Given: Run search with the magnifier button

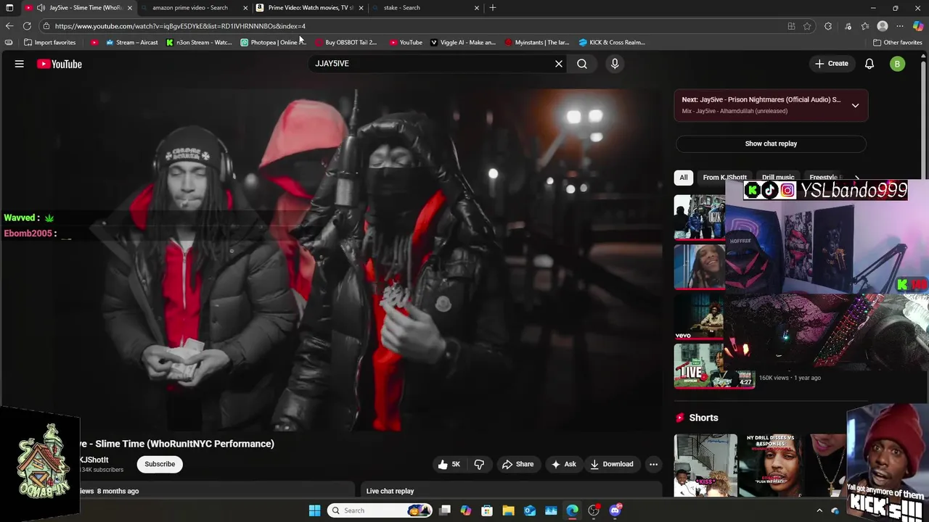Looking at the screenshot, I should (x=582, y=64).
